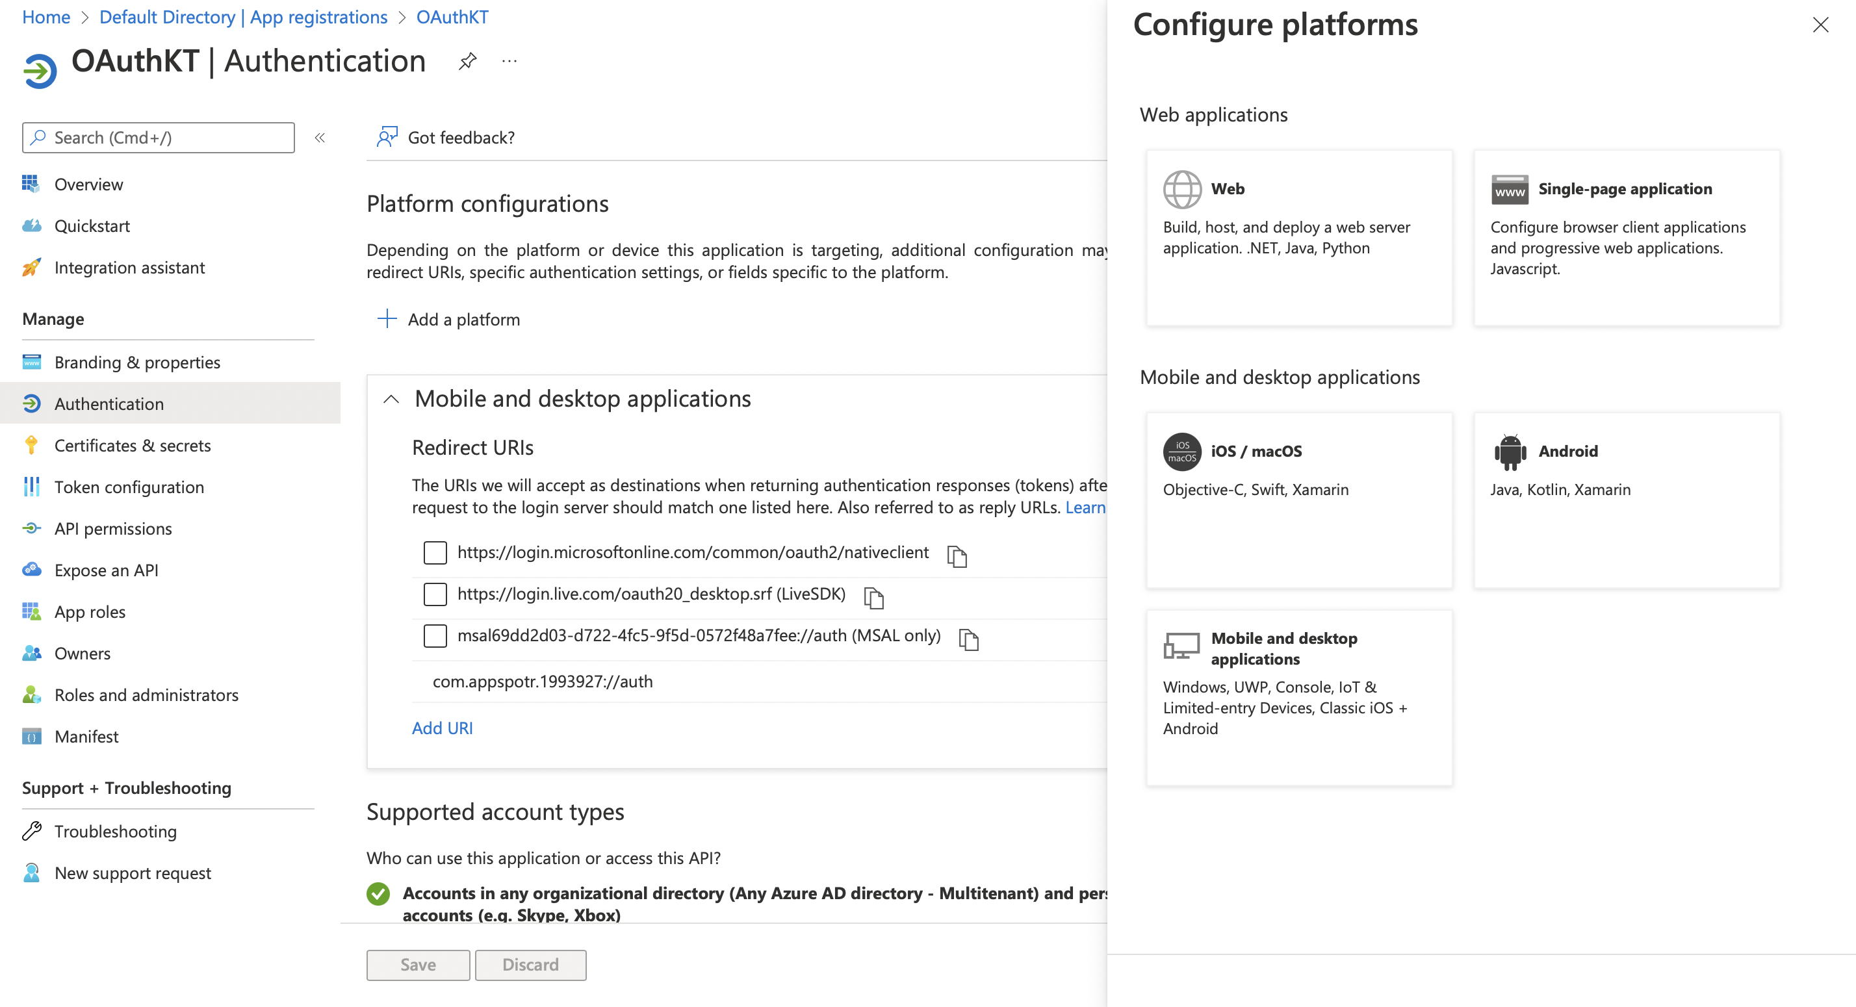Click the Roles and administrators icon
Viewport: 1856px width, 1007px height.
[x=31, y=695]
